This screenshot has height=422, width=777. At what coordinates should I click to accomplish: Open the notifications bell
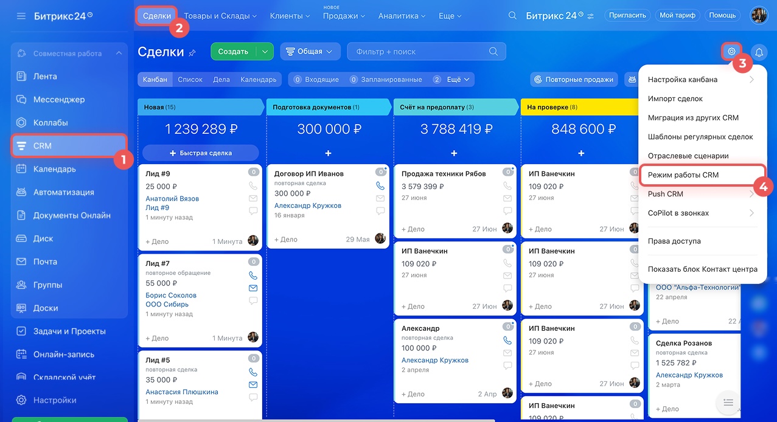759,52
